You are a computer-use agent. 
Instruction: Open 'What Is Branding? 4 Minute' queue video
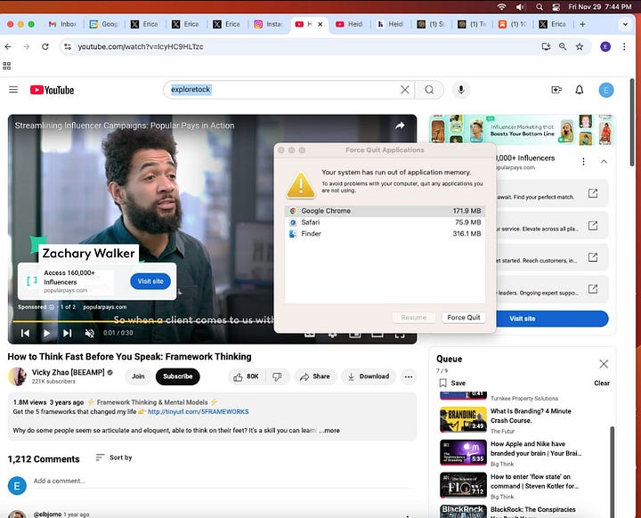point(511,420)
